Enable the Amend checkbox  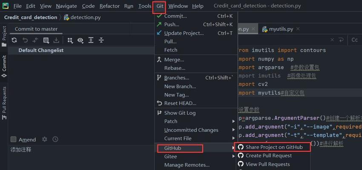coord(14,139)
